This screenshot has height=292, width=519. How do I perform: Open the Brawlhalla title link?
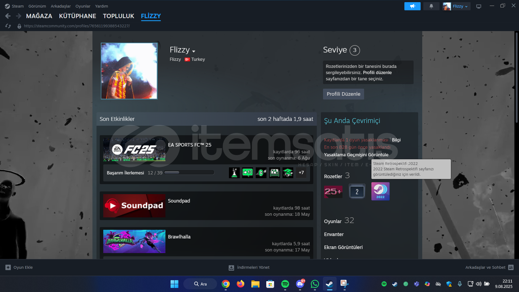(x=179, y=237)
